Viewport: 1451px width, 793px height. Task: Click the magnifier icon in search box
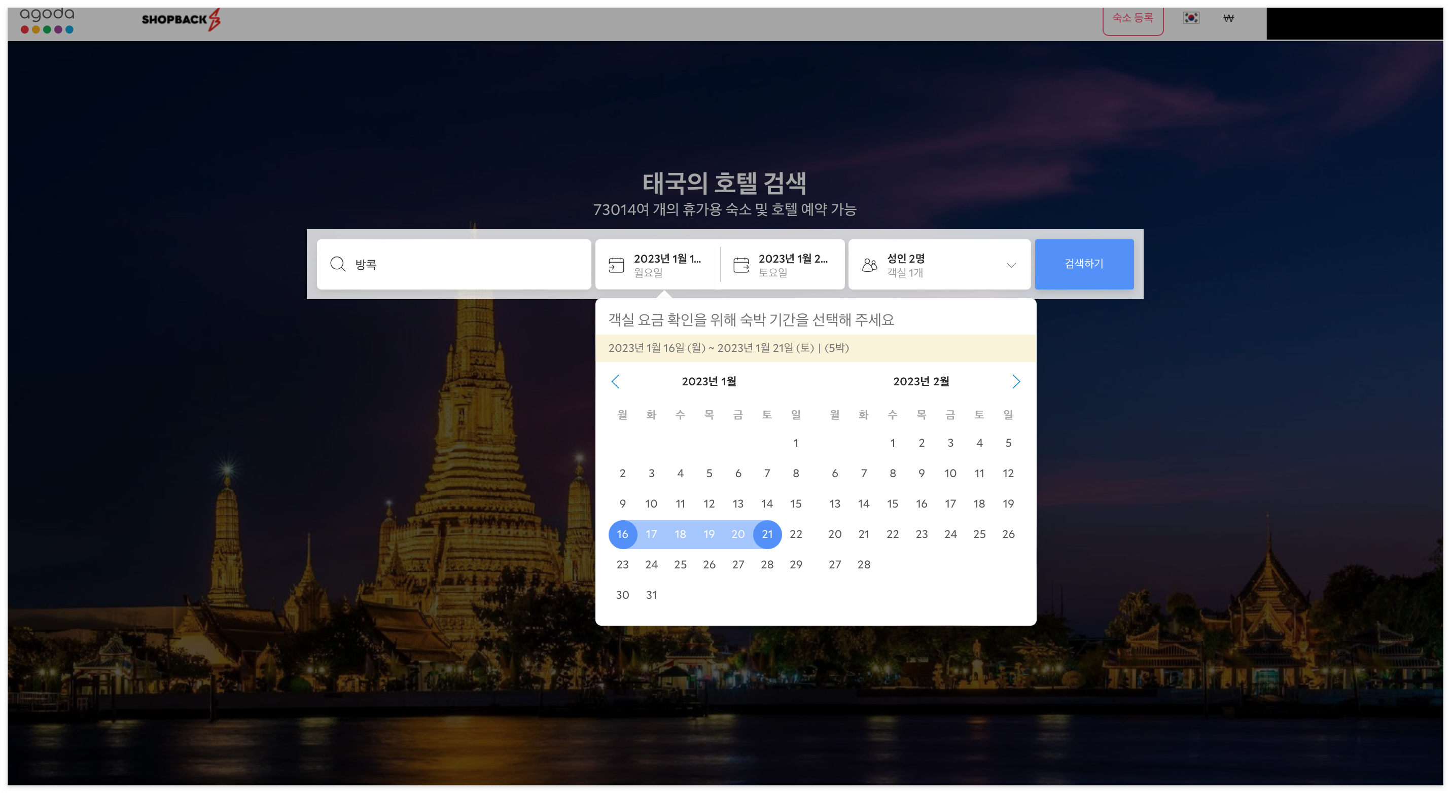337,264
